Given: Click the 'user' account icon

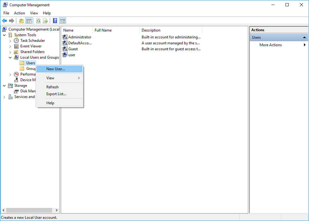Looking at the screenshot, I should coord(65,55).
